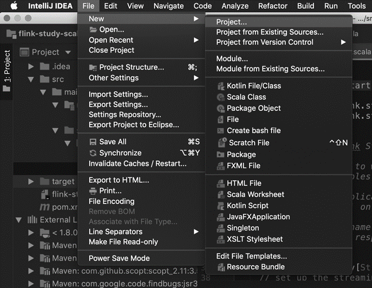372x288 pixels.
Task: Choose Close Project
Action: click(x=141, y=50)
